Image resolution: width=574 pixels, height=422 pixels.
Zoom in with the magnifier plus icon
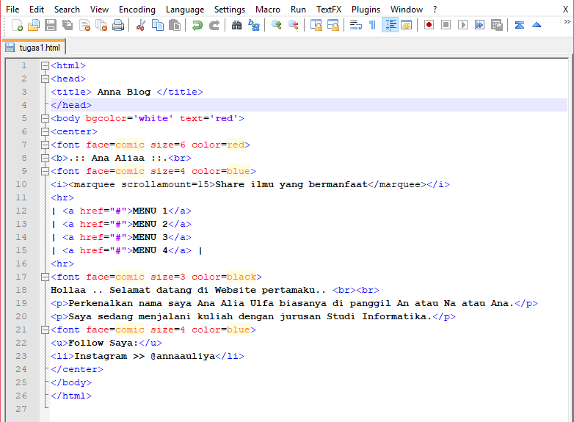(x=277, y=25)
